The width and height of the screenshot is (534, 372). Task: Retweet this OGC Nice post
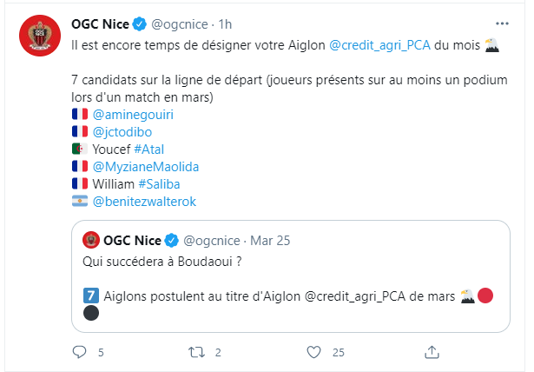point(197,352)
